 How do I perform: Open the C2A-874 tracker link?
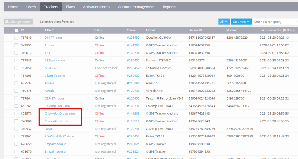[51, 98]
